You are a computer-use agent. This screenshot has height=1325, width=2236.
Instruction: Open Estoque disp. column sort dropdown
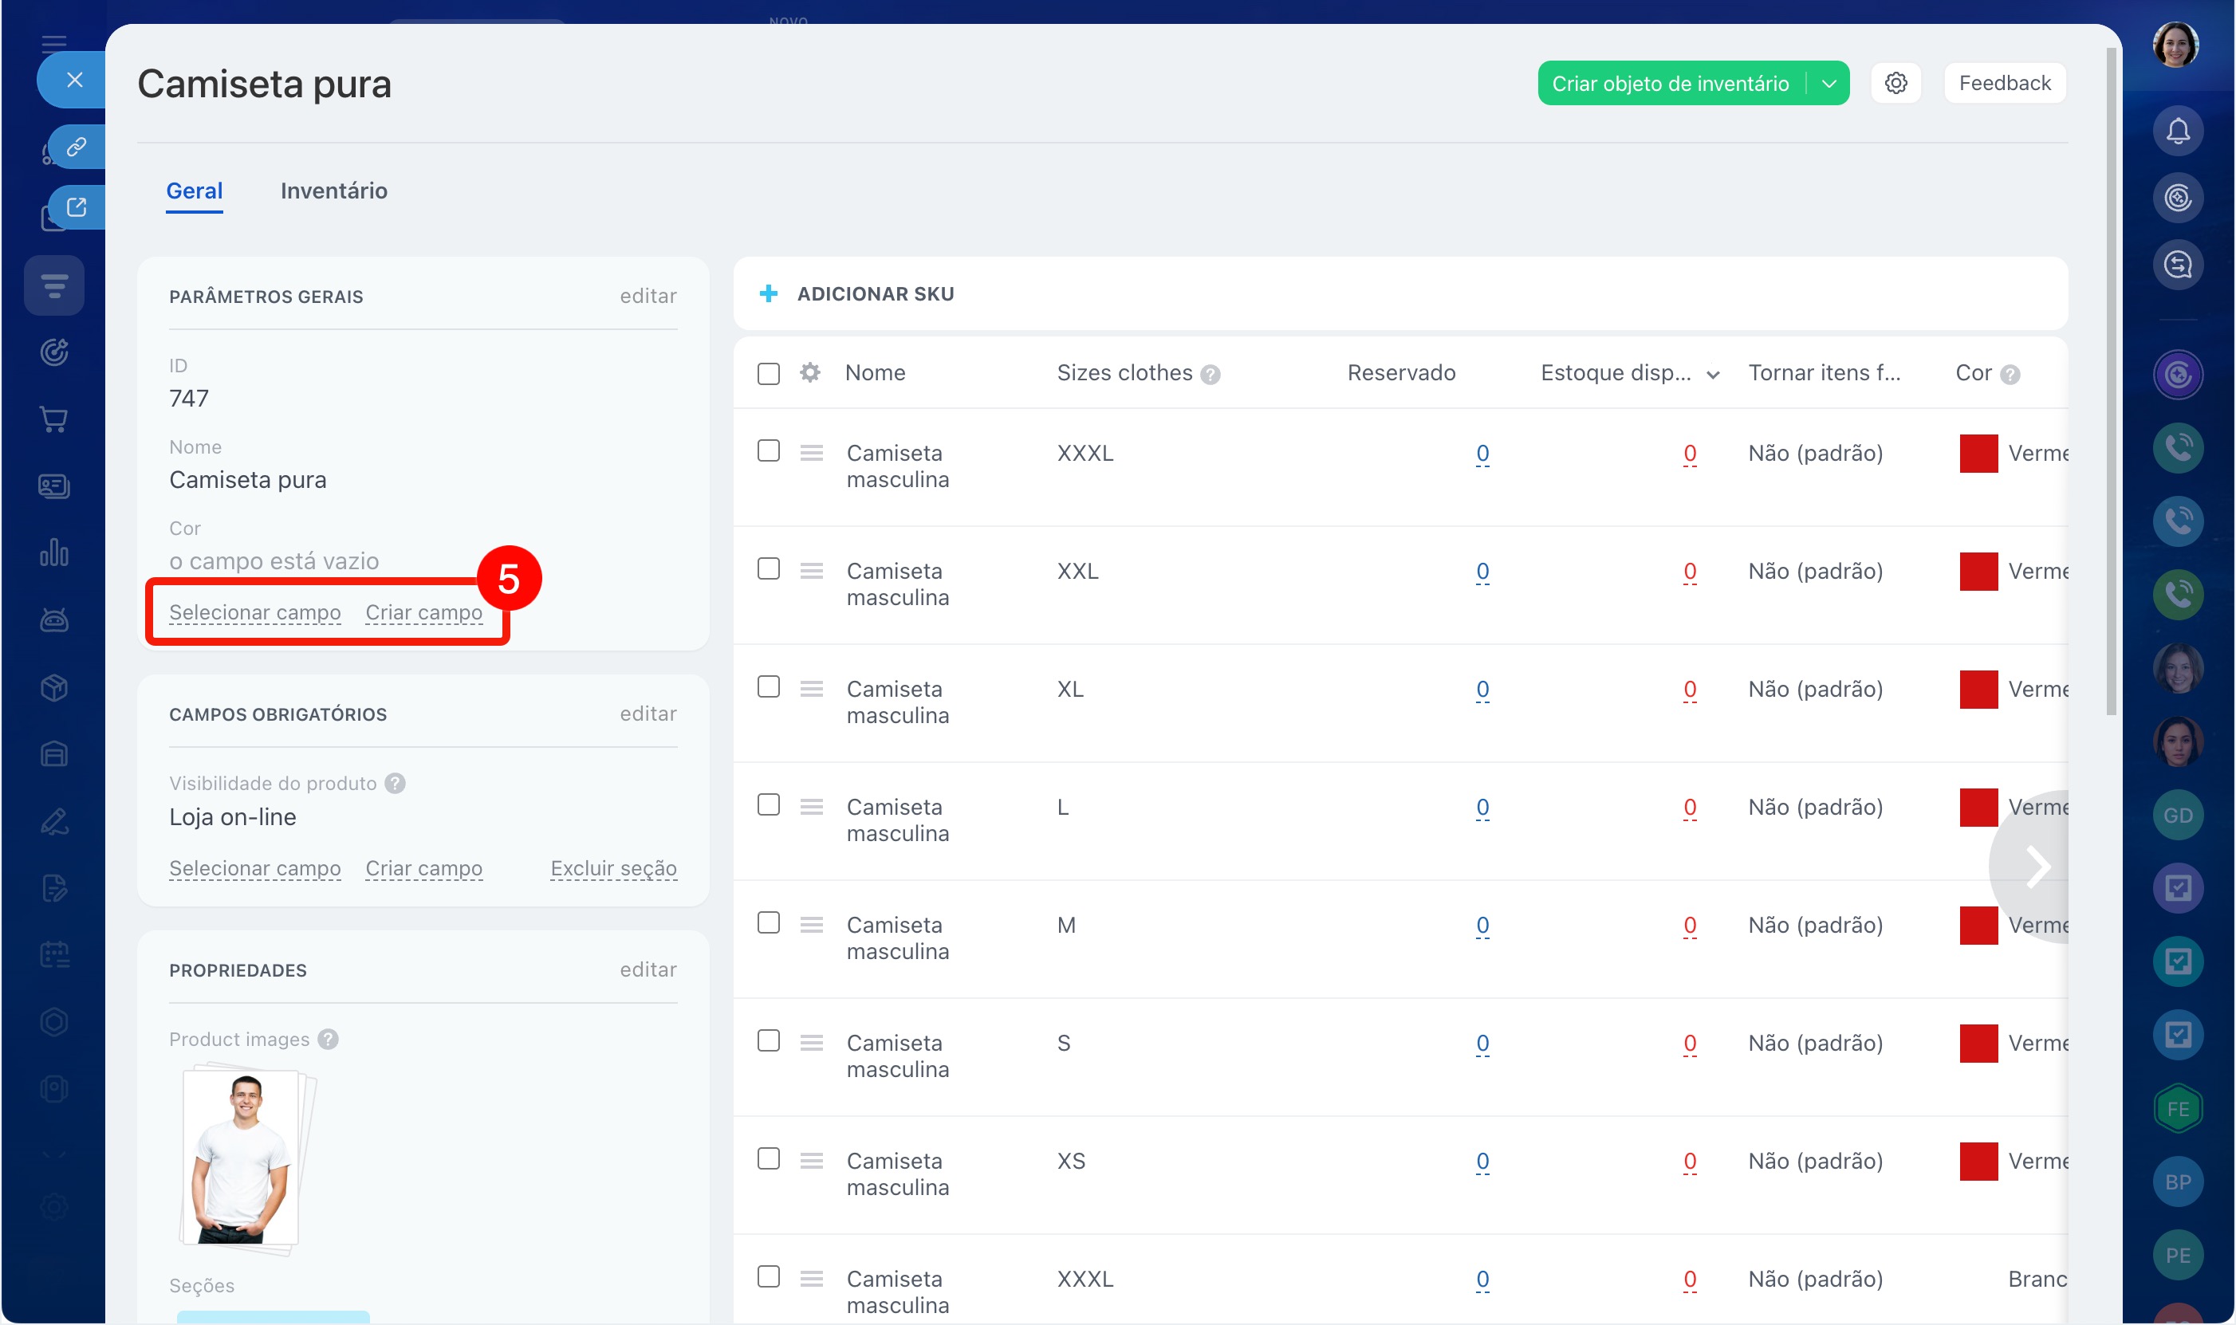[1712, 374]
